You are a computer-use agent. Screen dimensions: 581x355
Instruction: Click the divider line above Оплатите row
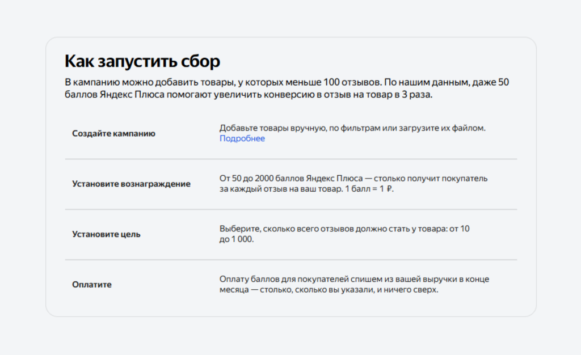coord(290,260)
